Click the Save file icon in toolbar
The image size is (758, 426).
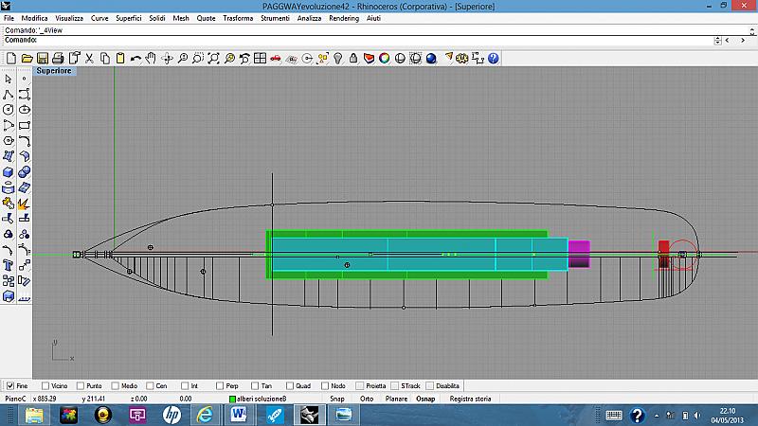[43, 59]
